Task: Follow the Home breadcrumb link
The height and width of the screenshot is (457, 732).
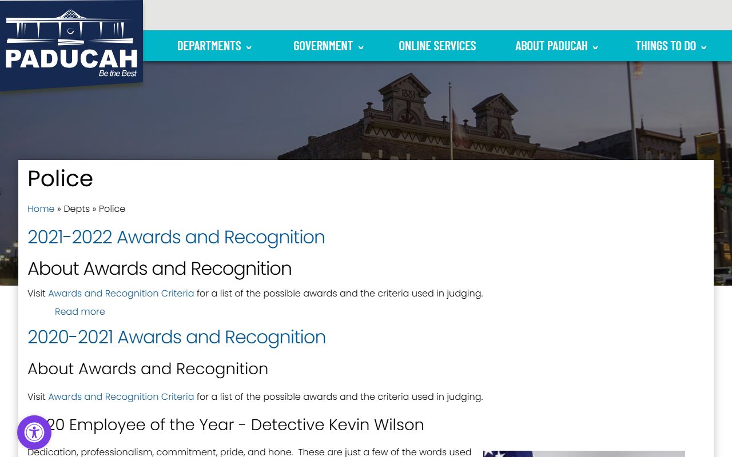Action: point(41,209)
